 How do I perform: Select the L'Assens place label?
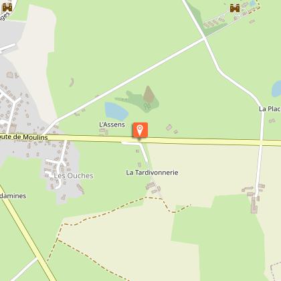pos(112,124)
